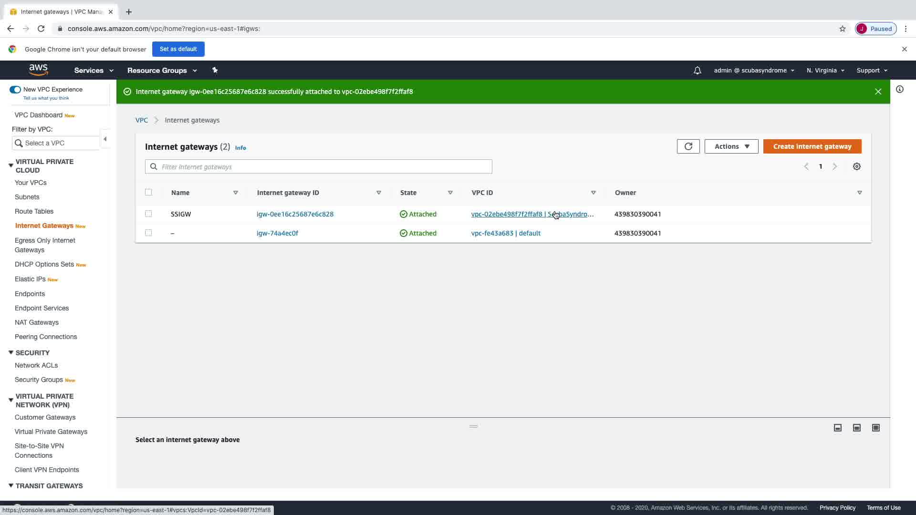Screen dimensions: 916x515
Task: Open the Actions dropdown
Action: point(731,146)
